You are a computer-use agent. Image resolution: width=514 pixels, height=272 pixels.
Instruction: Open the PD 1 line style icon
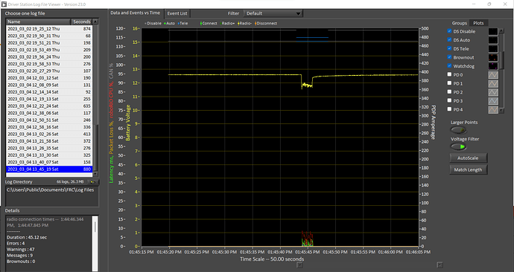[493, 84]
